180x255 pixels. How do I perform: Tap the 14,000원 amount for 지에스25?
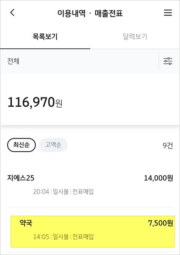pyautogui.click(x=159, y=178)
